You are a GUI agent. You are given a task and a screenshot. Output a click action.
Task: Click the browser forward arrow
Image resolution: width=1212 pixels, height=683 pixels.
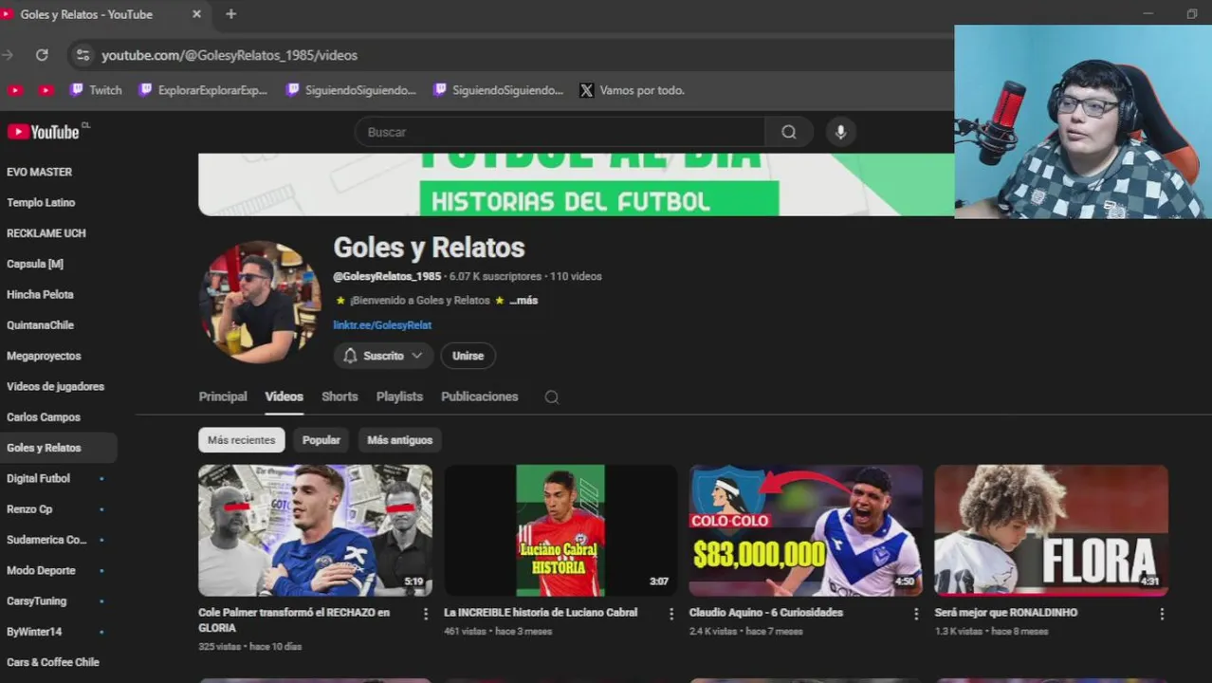8,55
